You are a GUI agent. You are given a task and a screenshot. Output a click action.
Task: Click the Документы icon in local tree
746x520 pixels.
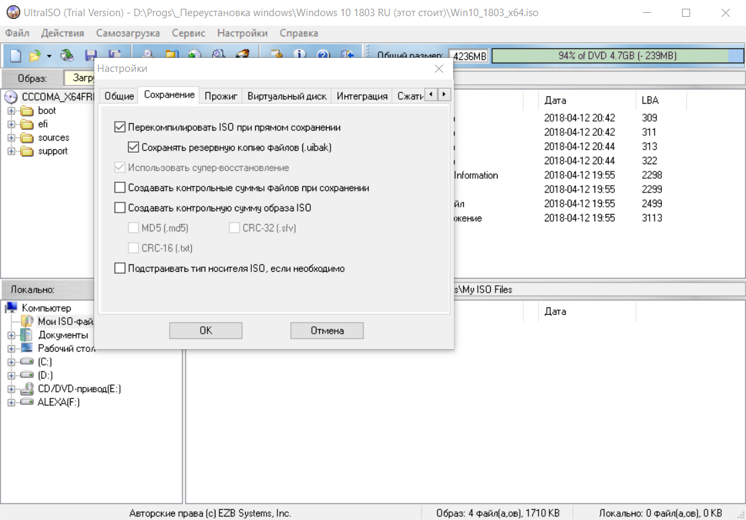[x=27, y=334]
